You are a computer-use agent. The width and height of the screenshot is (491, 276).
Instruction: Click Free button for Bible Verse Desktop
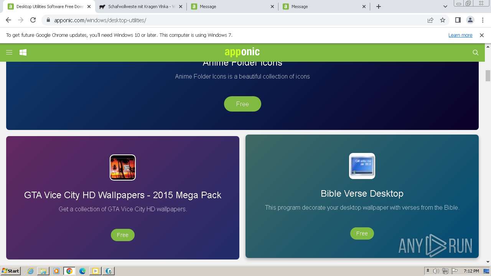[362, 233]
